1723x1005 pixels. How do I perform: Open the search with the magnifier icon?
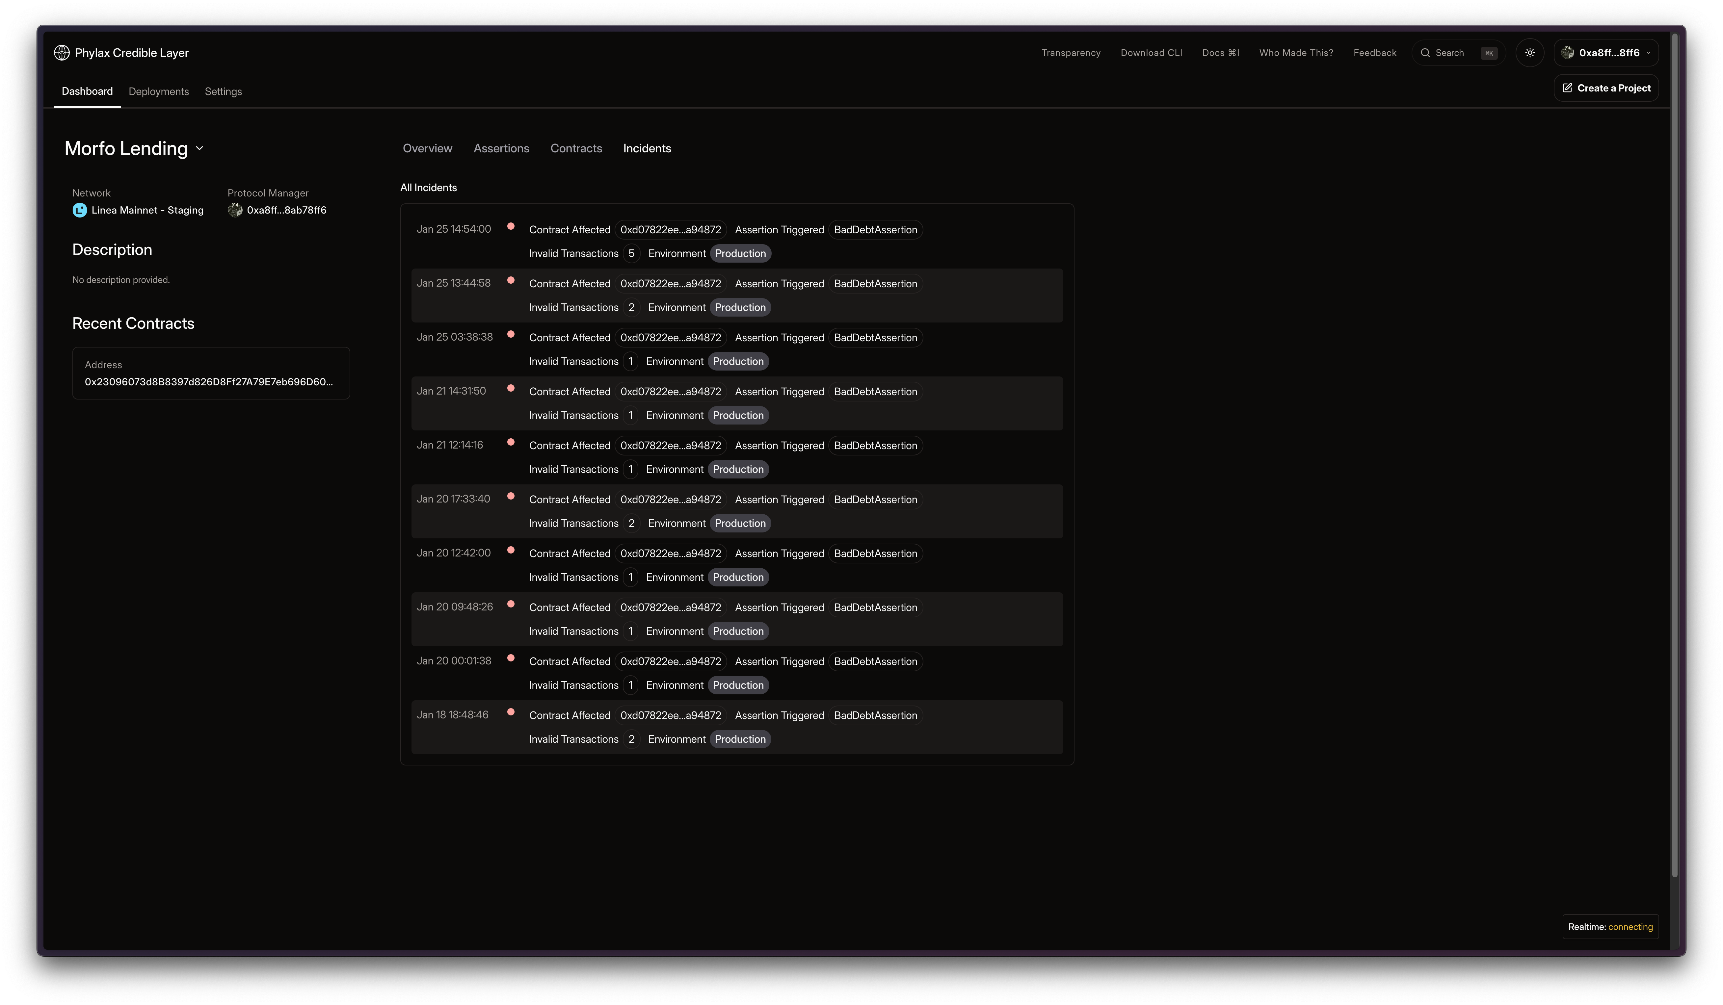(1426, 53)
